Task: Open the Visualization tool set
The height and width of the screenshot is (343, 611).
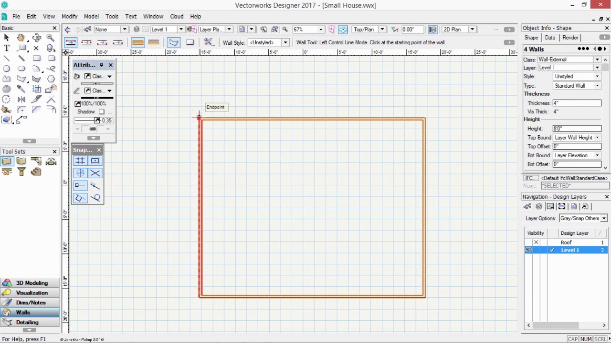Action: click(x=30, y=293)
